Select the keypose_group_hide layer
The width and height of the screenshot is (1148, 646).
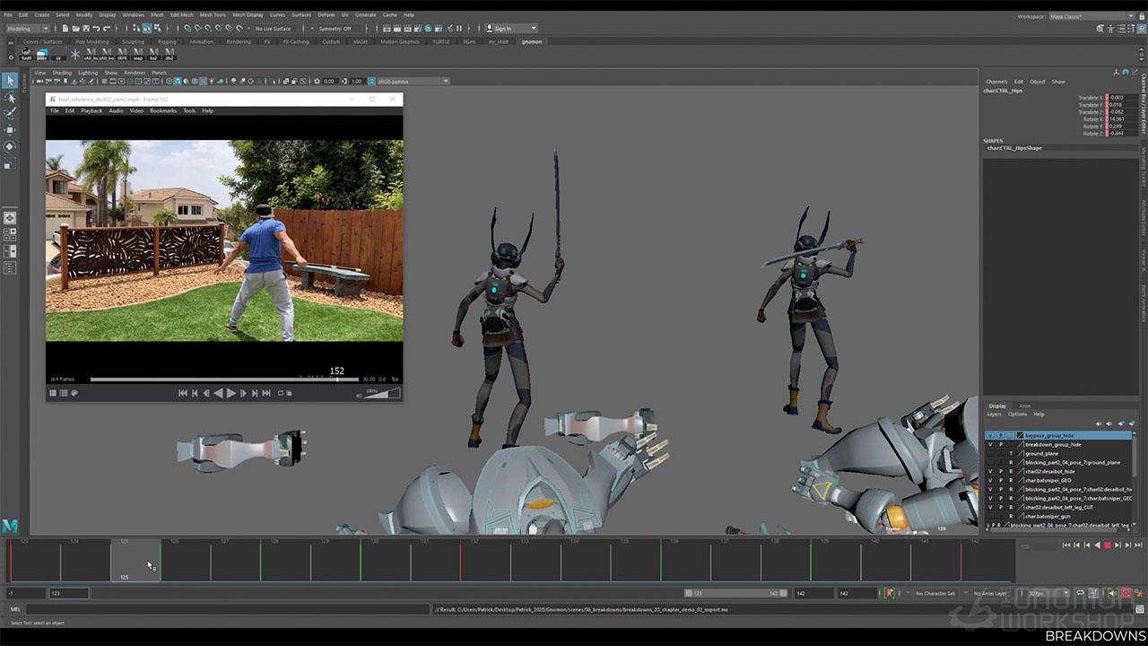1049,435
